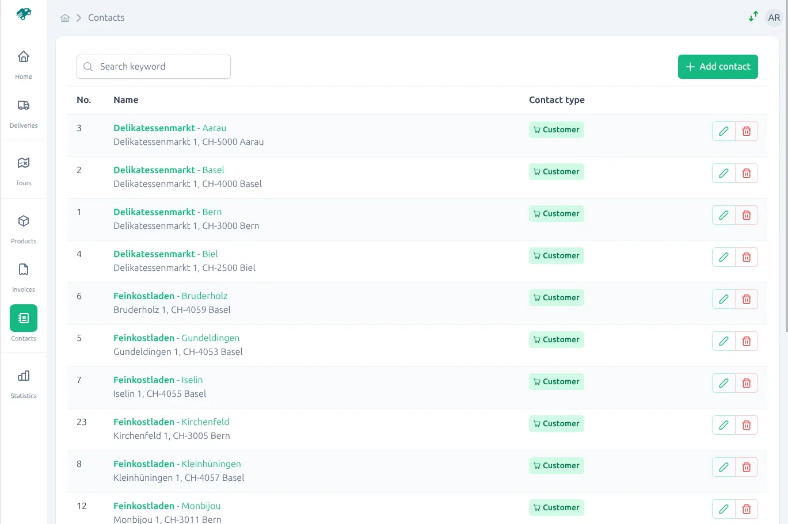Open the Delikatessenmarkt Basel contact details
This screenshot has width=788, height=524.
pyautogui.click(x=168, y=170)
